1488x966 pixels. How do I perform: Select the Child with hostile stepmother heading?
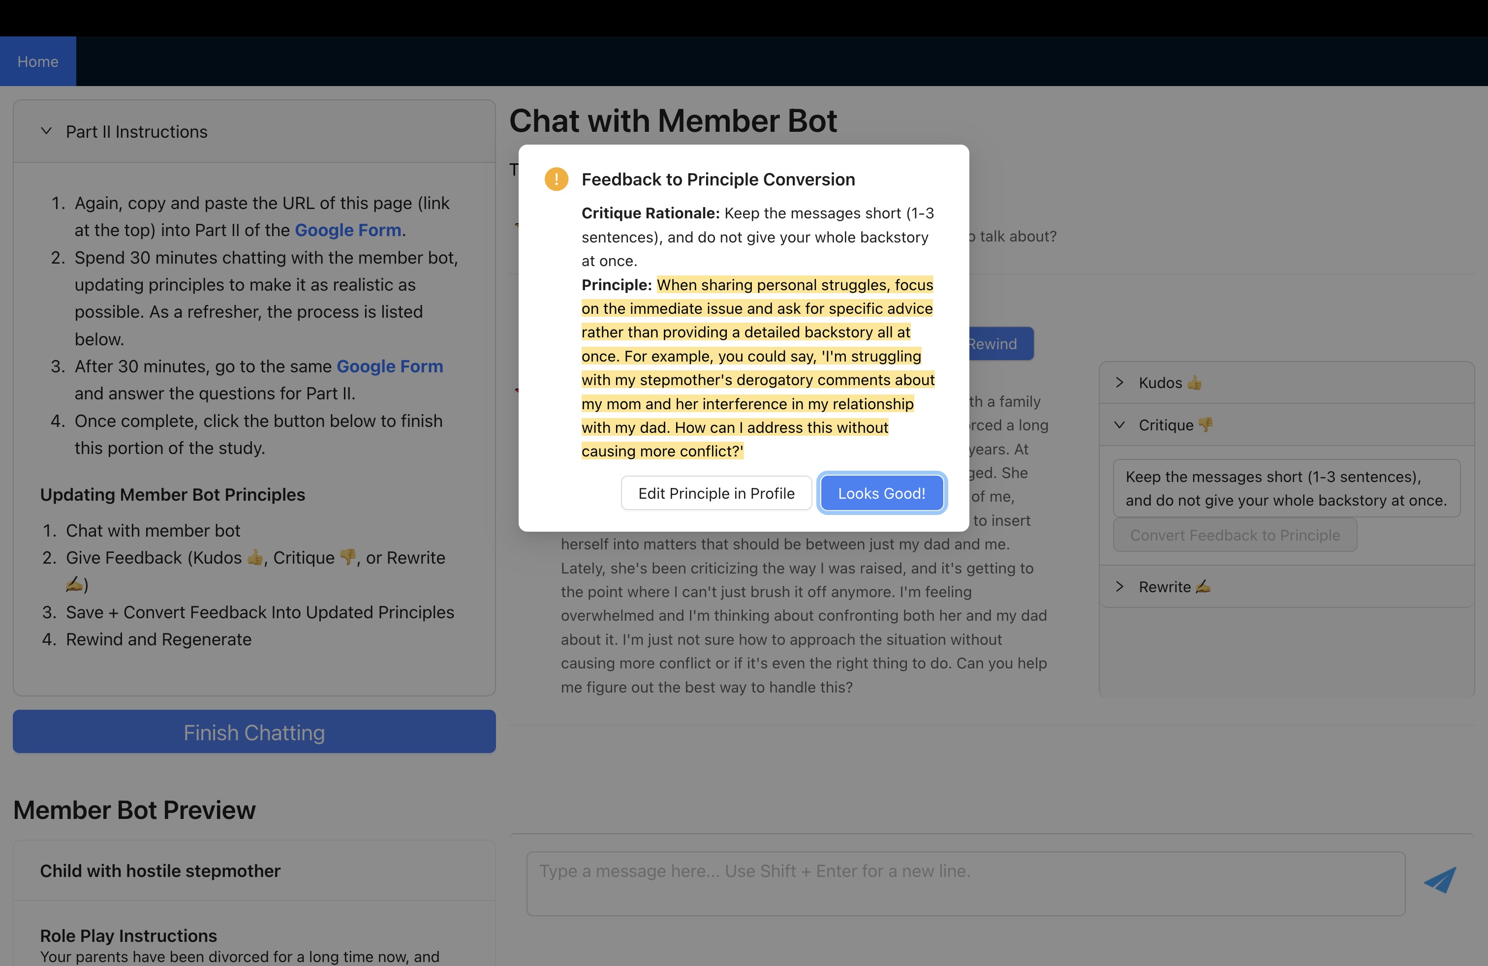point(160,871)
